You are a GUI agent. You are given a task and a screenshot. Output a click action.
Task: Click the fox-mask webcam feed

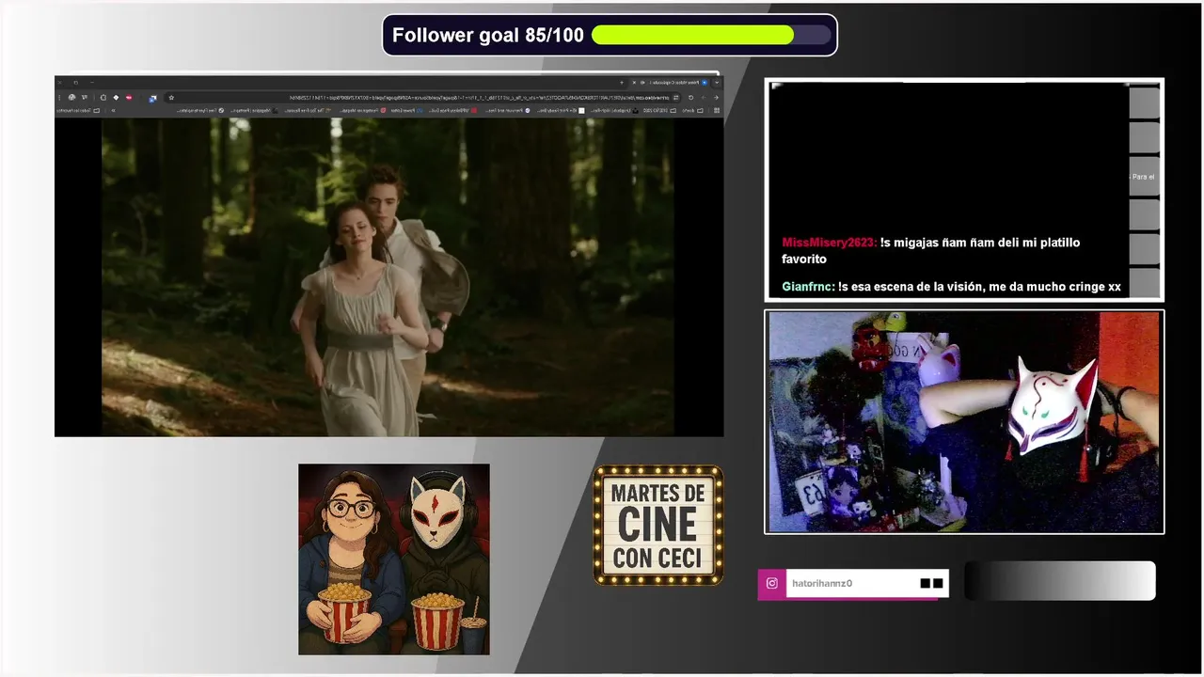[x=964, y=422]
